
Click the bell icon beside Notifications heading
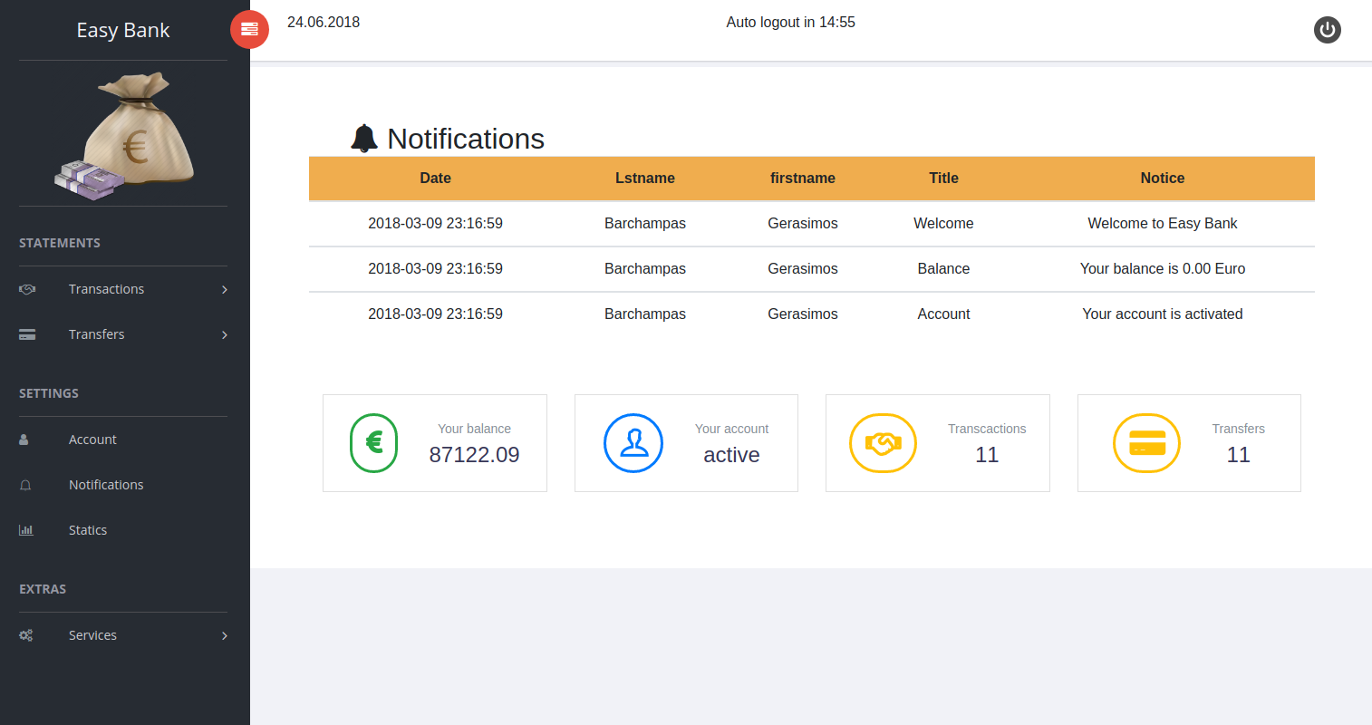[x=364, y=139]
